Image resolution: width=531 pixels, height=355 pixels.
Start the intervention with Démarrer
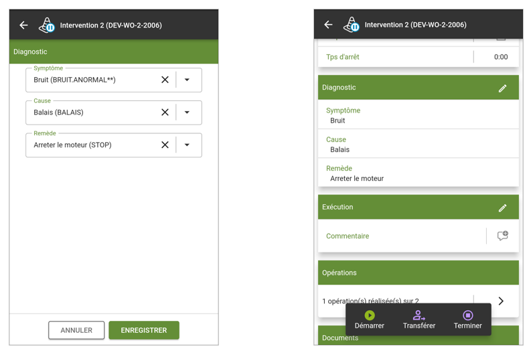[370, 319]
